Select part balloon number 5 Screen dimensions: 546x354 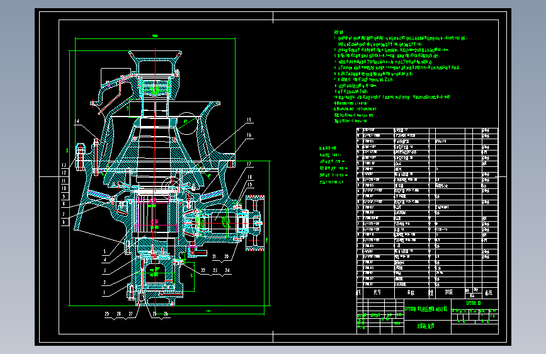pyautogui.click(x=105, y=251)
